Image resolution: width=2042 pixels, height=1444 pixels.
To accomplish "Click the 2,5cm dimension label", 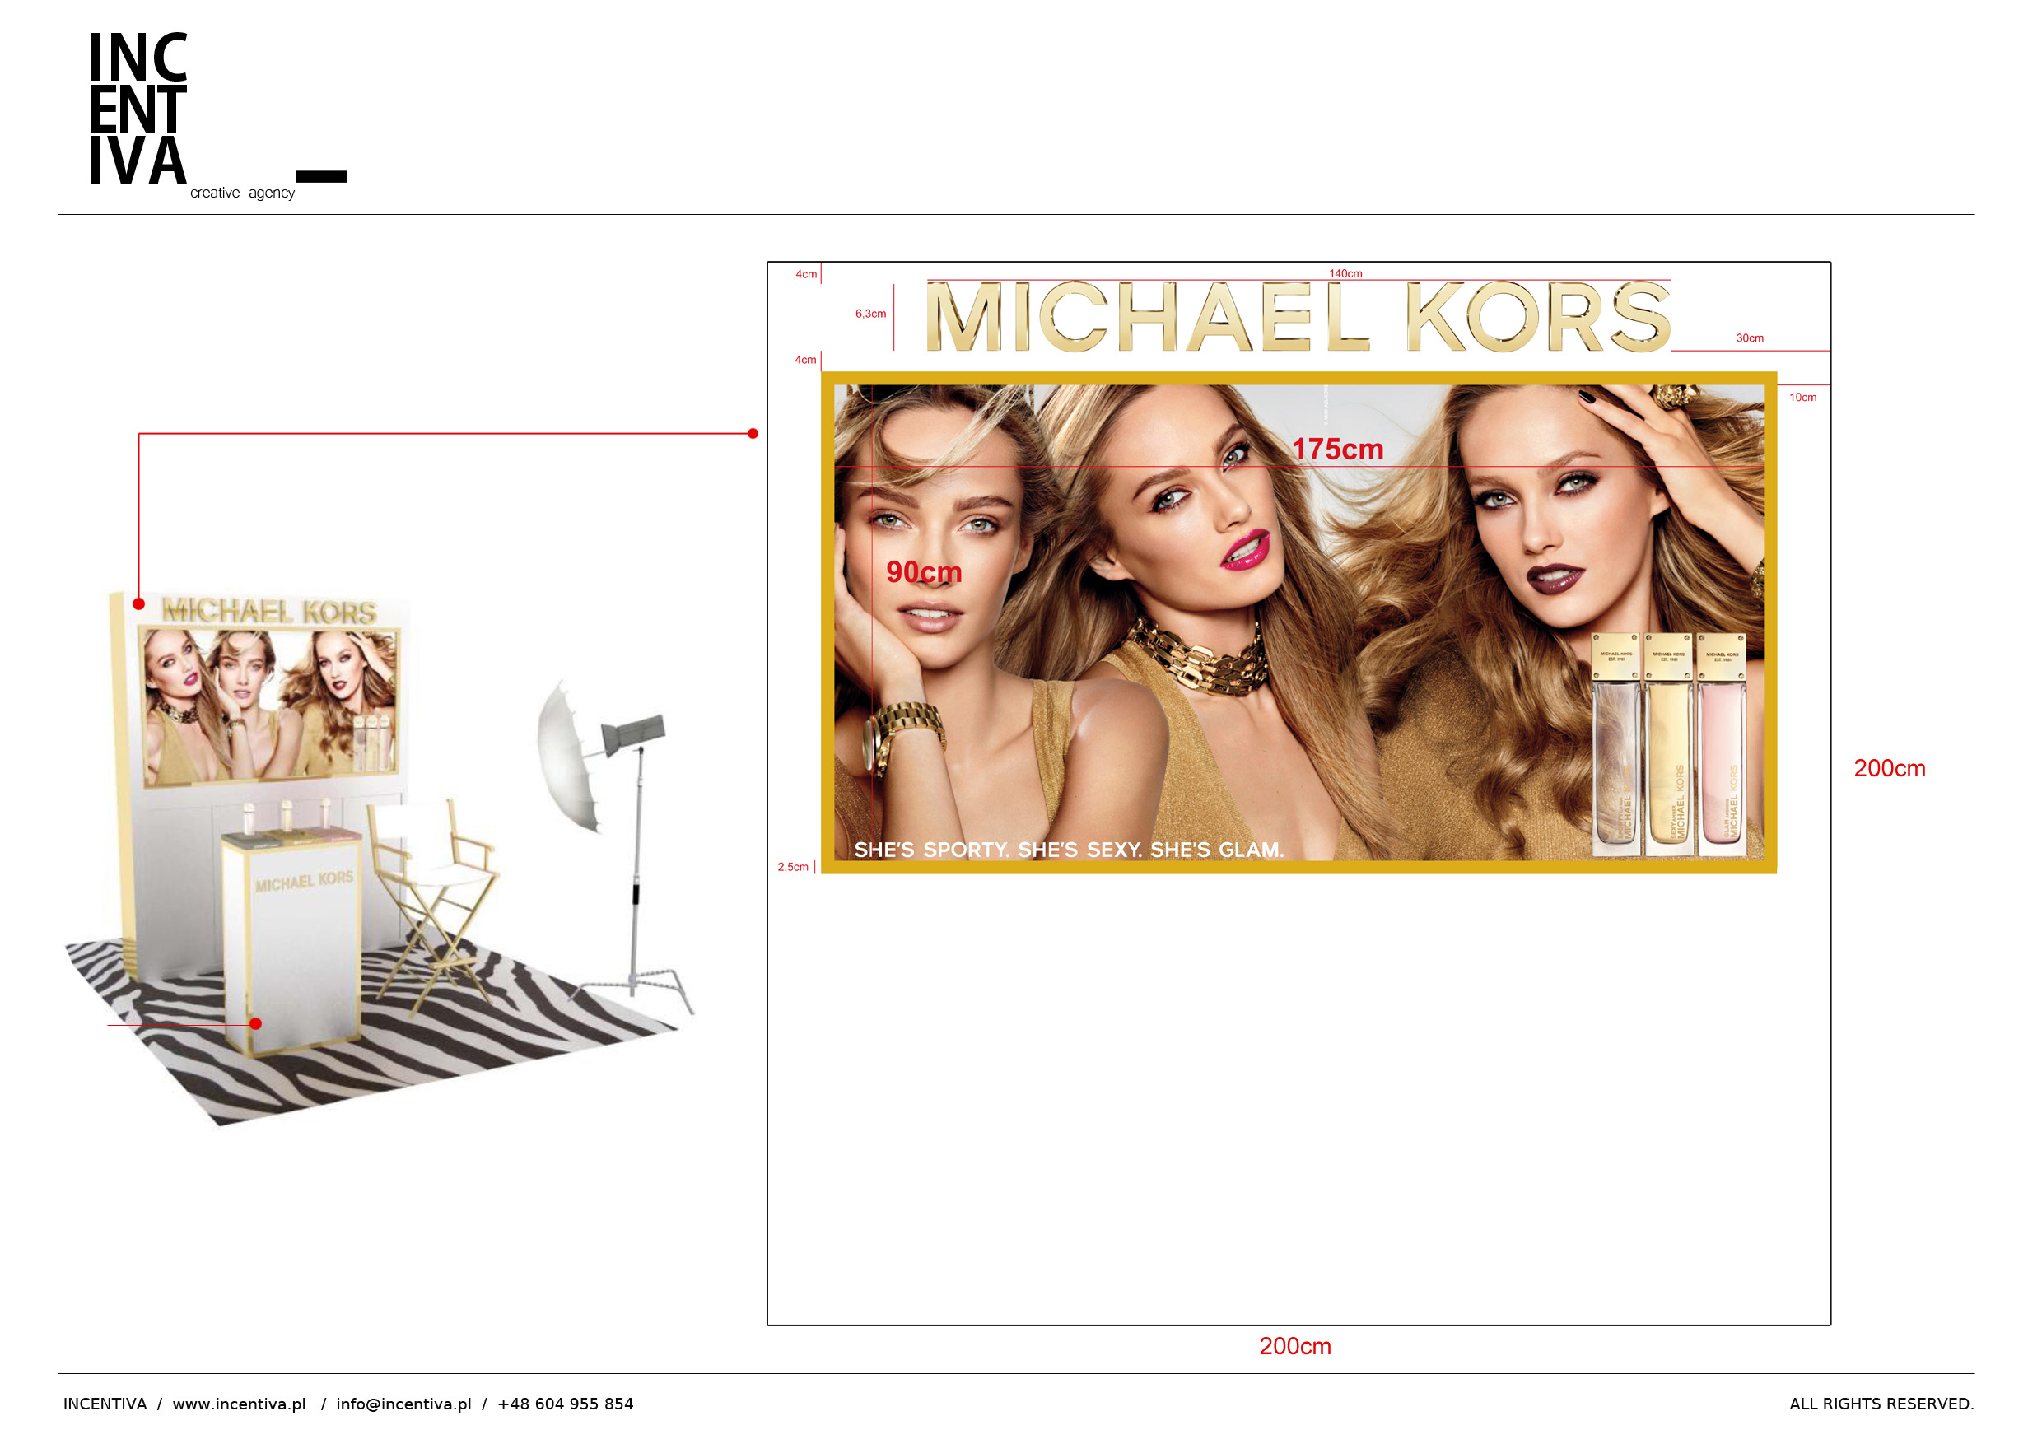I will click(x=793, y=867).
